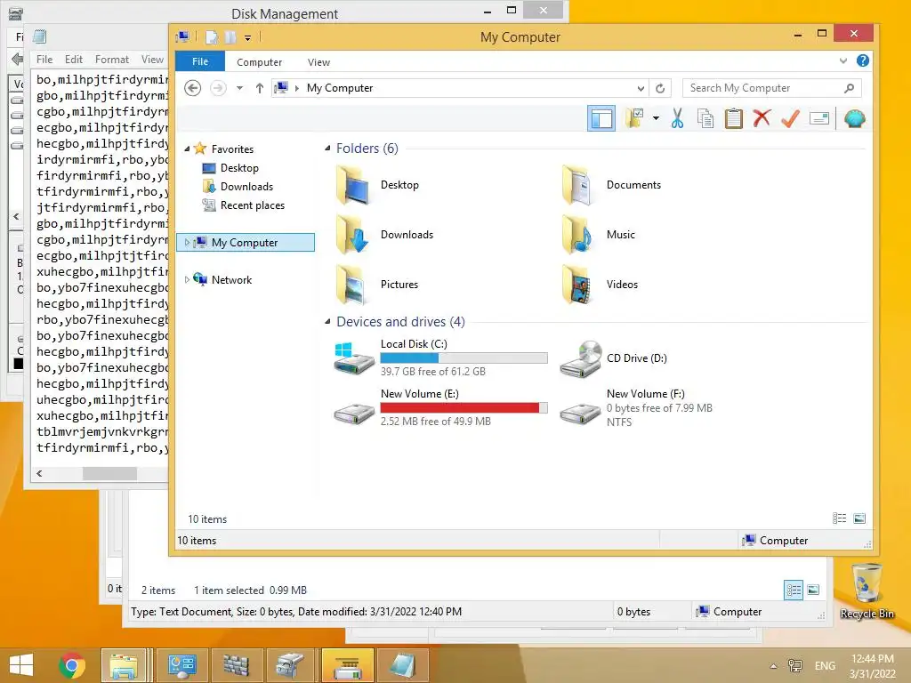The width and height of the screenshot is (911, 683).
Task: Expand the ribbon chevron
Action: click(x=843, y=60)
